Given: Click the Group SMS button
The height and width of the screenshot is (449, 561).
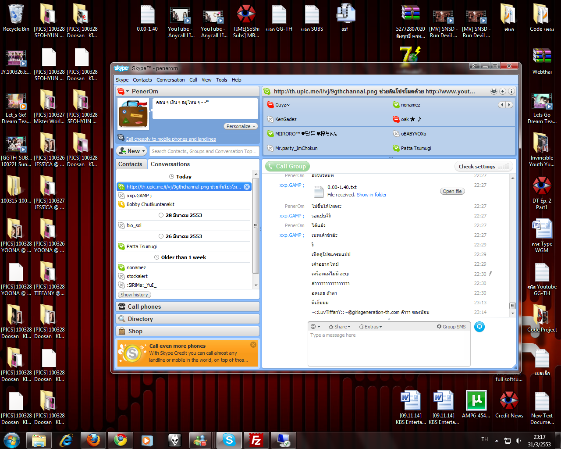Looking at the screenshot, I should (x=451, y=327).
